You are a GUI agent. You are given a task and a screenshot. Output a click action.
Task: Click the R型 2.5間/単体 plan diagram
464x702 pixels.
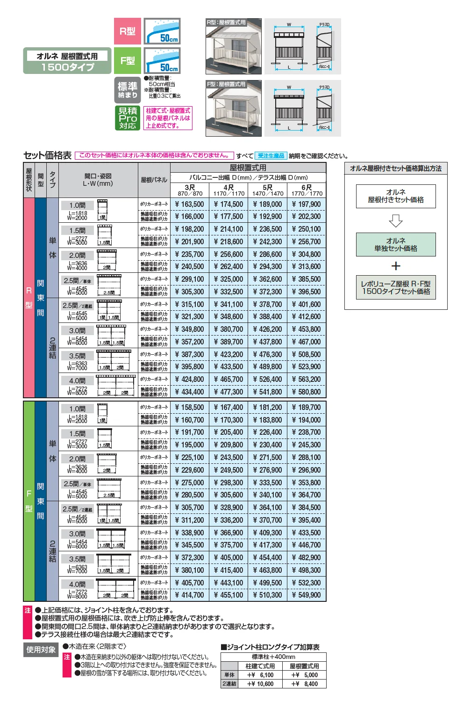coord(109,285)
